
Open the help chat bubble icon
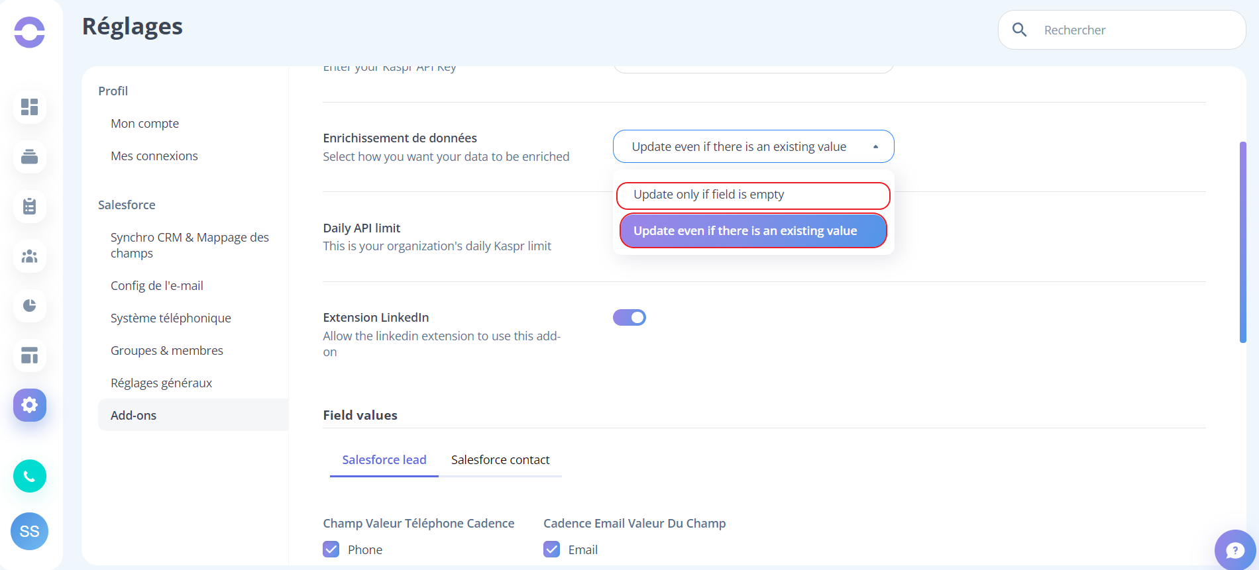[1235, 550]
